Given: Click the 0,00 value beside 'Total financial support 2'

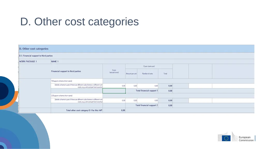Looking at the screenshot, I should tap(170, 105).
